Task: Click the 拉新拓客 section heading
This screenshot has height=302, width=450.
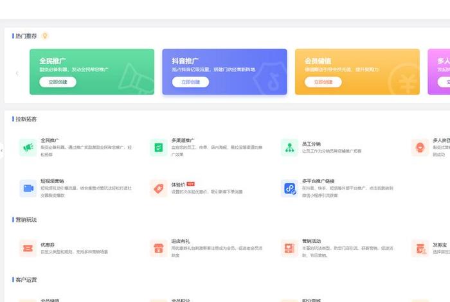Action: pyautogui.click(x=26, y=119)
